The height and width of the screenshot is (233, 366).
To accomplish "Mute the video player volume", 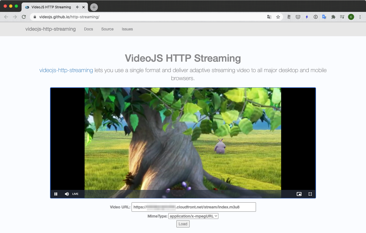I will [x=67, y=194].
